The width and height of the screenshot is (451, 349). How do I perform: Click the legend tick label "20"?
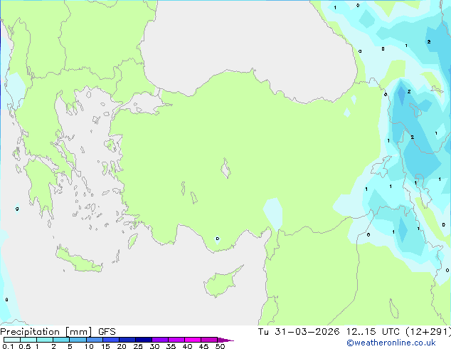122,346
